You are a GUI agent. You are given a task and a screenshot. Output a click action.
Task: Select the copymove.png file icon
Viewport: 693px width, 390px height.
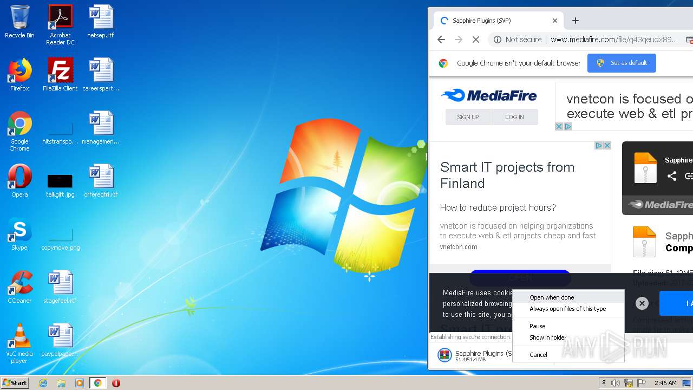(60, 238)
